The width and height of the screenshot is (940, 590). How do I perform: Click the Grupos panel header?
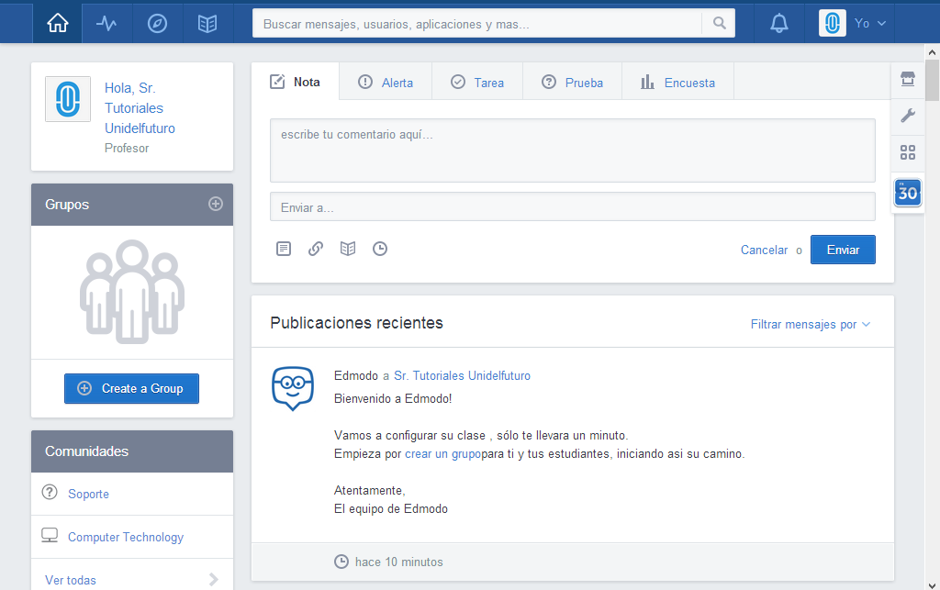coord(132,205)
